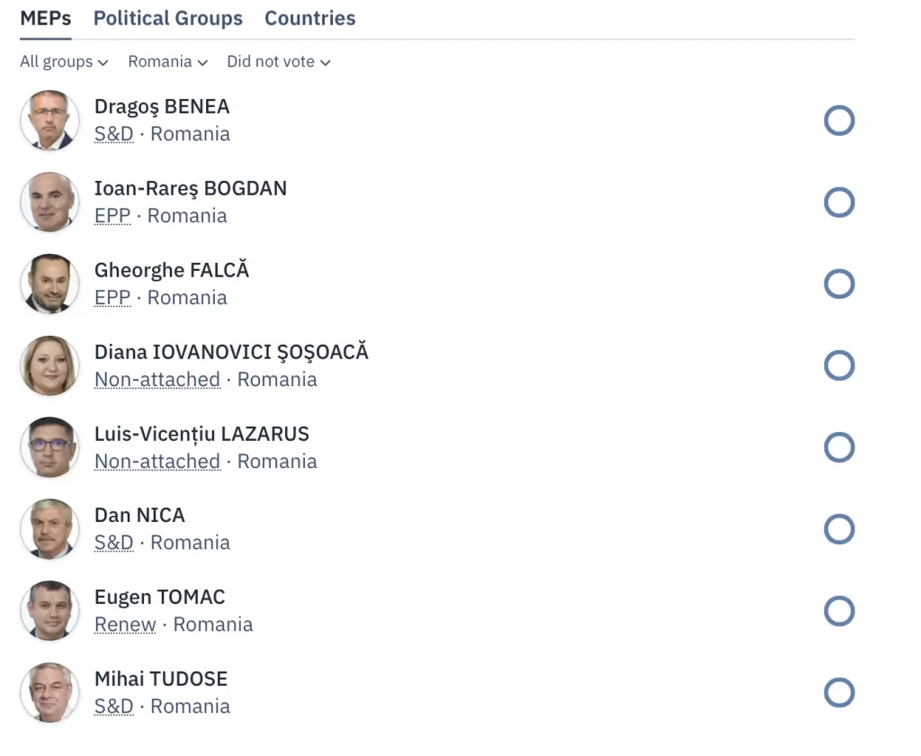Viewport: 921px width, 756px height.
Task: Click the circle icon for Luis-Vicențiu LAZARUS
Action: (x=838, y=447)
